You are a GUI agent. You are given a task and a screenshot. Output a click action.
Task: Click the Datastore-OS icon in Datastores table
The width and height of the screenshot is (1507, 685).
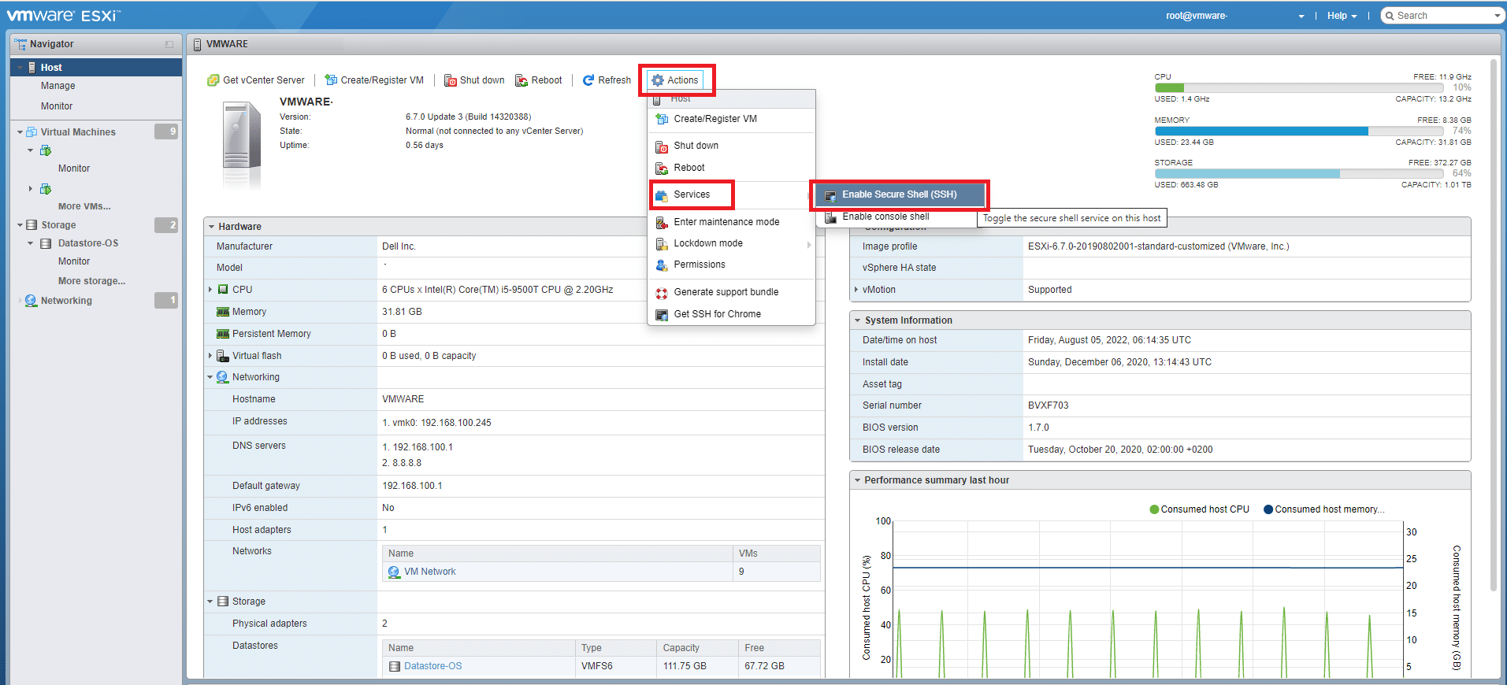point(395,667)
